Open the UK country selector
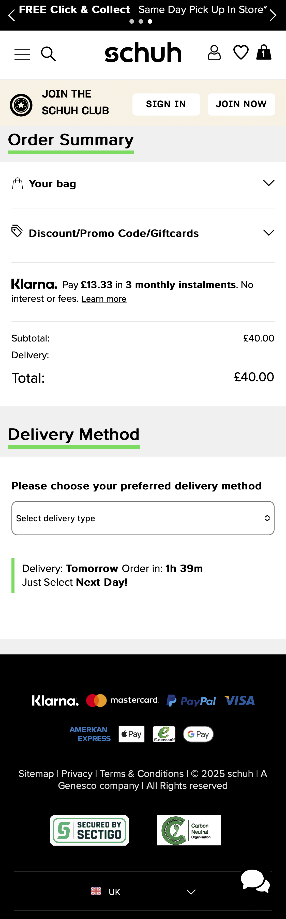Viewport: 286px width, 919px height. pyautogui.click(x=143, y=892)
